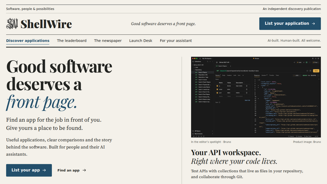327x184 pixels.
Task: Click the List your application button
Action: click(290, 24)
